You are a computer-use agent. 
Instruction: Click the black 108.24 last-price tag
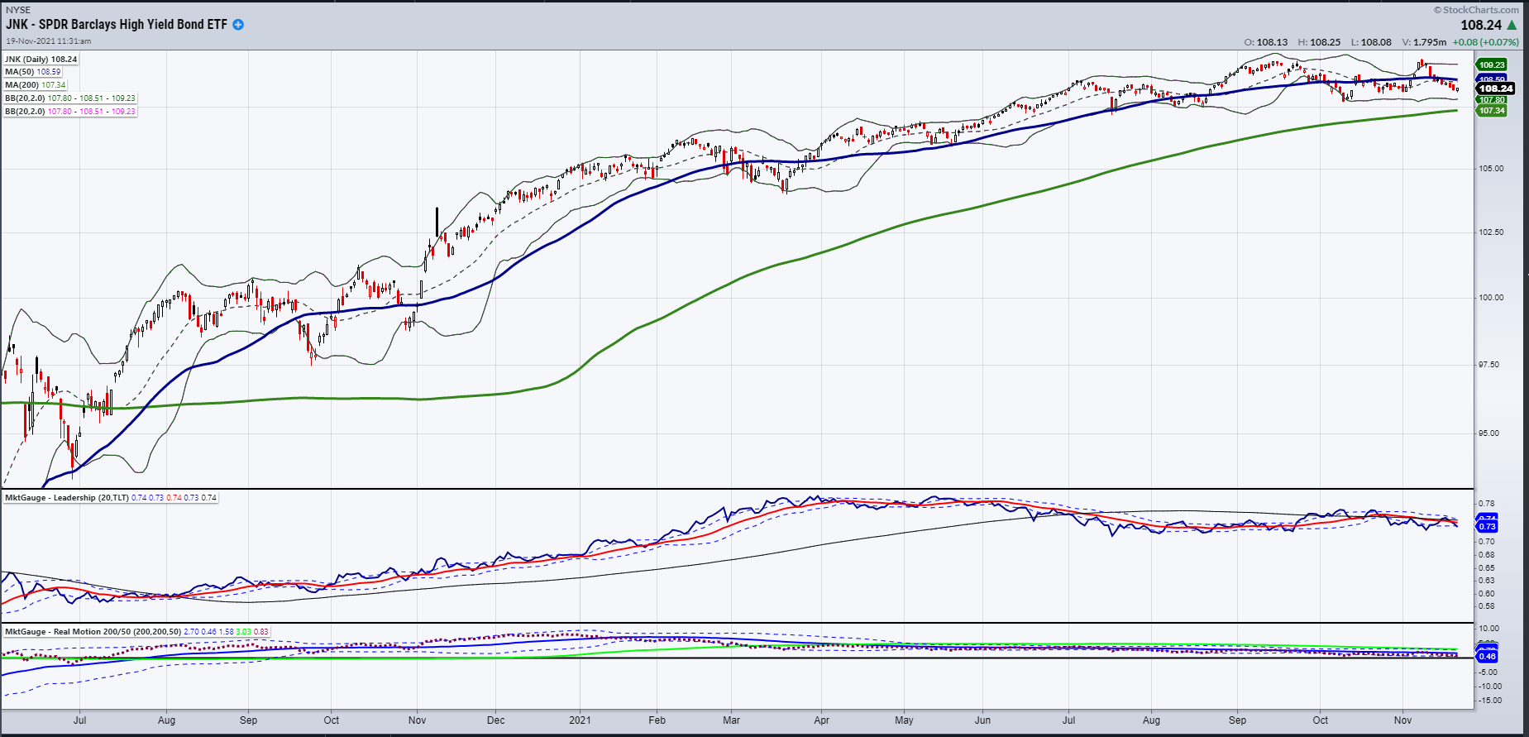tap(1496, 89)
